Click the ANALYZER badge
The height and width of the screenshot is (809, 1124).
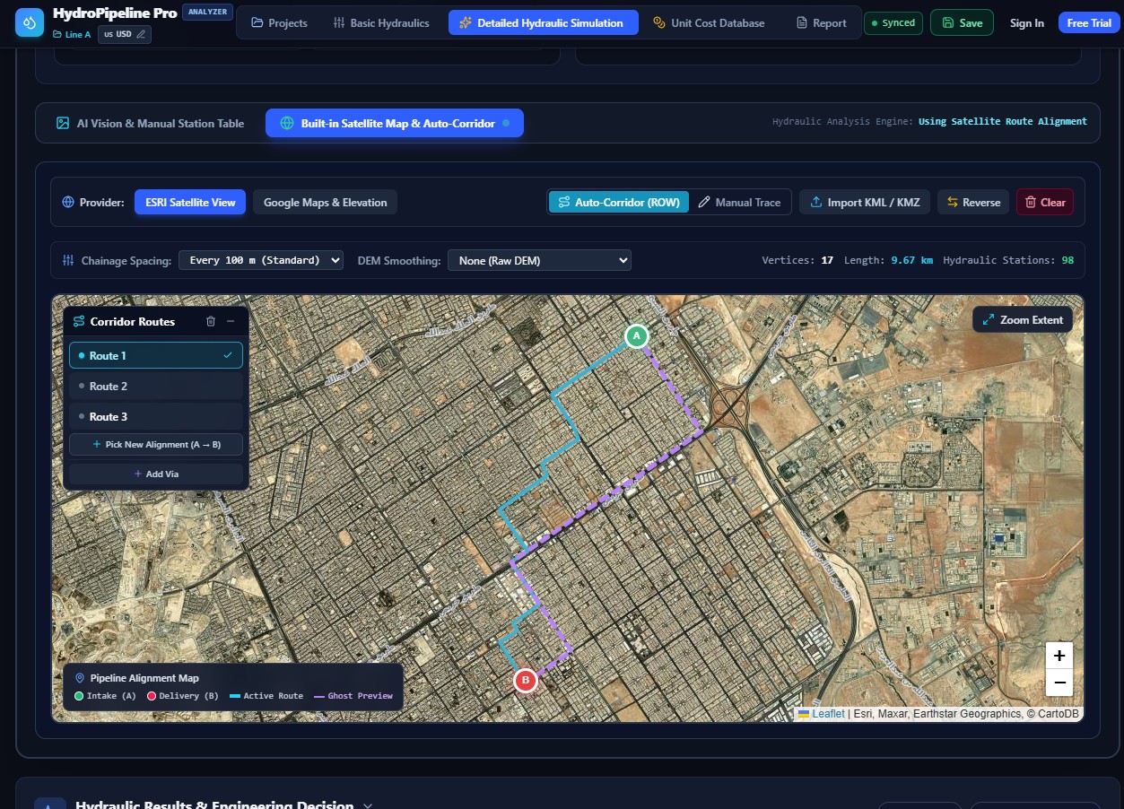point(207,13)
